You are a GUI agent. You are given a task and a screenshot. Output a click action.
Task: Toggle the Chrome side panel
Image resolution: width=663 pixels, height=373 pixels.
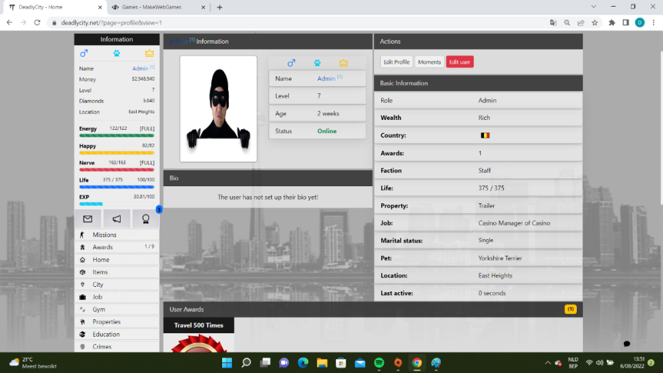click(x=626, y=22)
